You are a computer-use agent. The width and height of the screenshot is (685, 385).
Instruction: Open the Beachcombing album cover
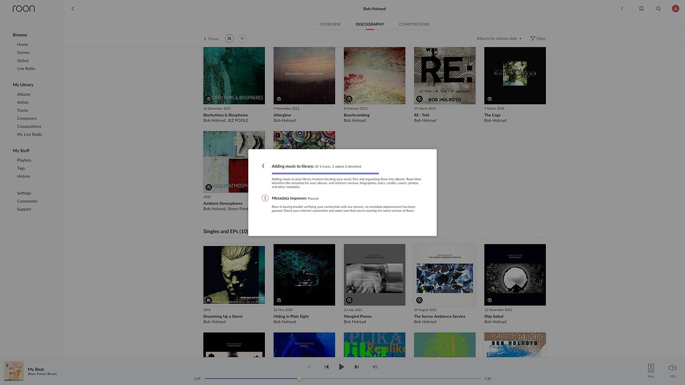click(373, 74)
